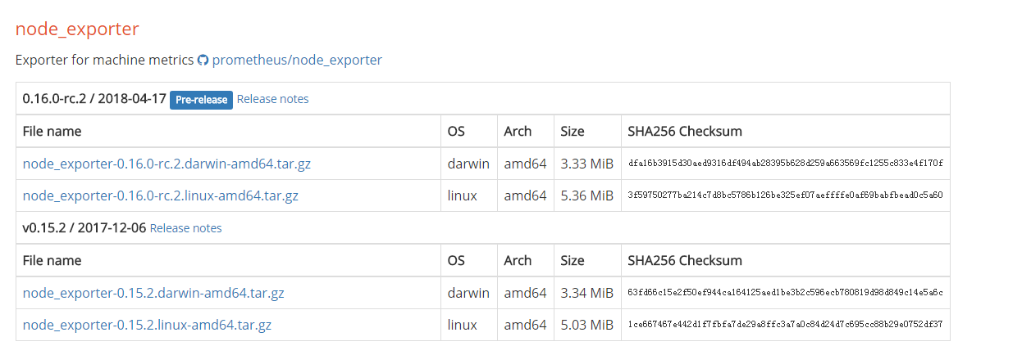Viewport: 1022px width, 346px height.
Task: Open Release notes for v0.15.2
Action: coord(185,228)
